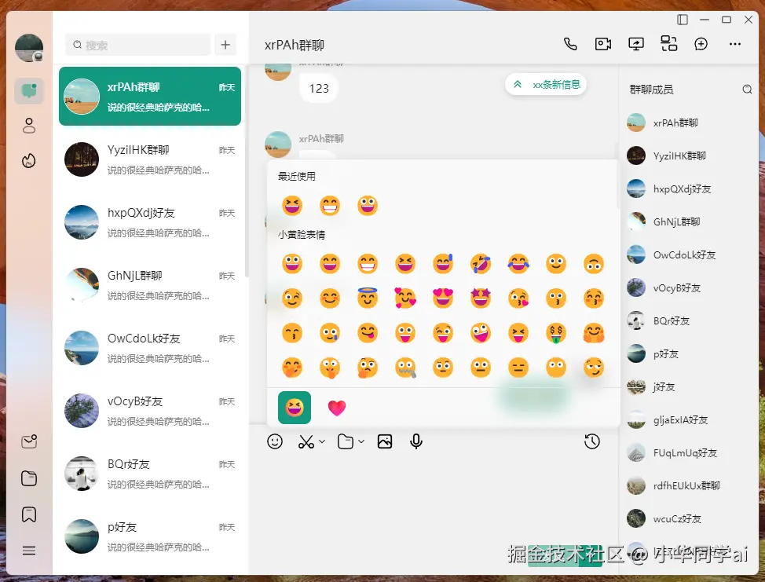Pick the expressionless face emoji

coord(518,368)
